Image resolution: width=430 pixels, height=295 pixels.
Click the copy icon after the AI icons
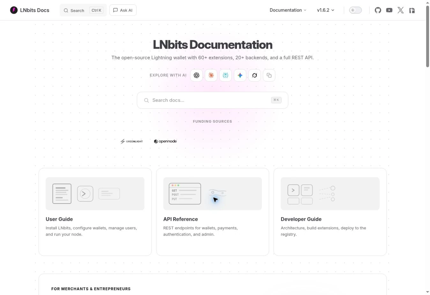(269, 76)
